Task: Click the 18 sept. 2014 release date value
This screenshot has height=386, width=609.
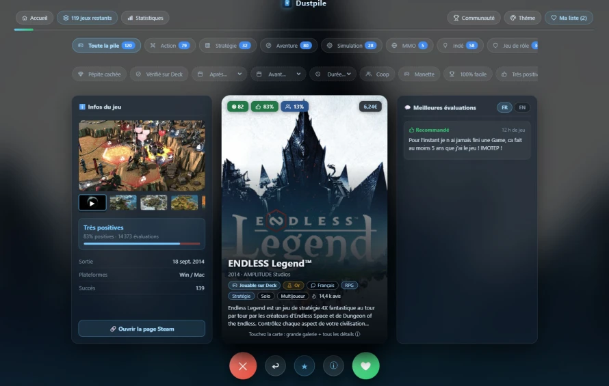Action: (188, 262)
